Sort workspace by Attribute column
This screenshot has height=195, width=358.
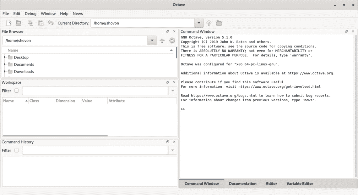click(142, 101)
